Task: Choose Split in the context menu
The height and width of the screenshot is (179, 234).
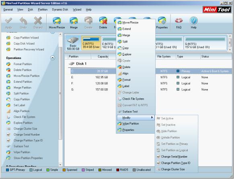Action: pos(135,42)
